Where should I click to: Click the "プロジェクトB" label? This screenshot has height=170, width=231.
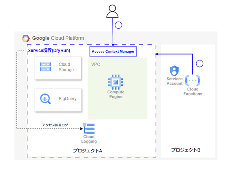pyautogui.click(x=185, y=150)
